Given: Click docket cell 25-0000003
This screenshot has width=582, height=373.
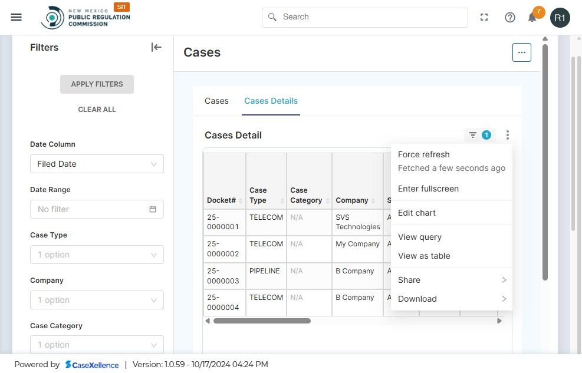Looking at the screenshot, I should pyautogui.click(x=225, y=276).
